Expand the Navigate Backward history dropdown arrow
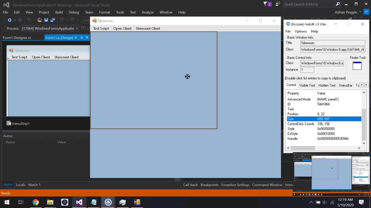371x208 pixels. (14, 20)
